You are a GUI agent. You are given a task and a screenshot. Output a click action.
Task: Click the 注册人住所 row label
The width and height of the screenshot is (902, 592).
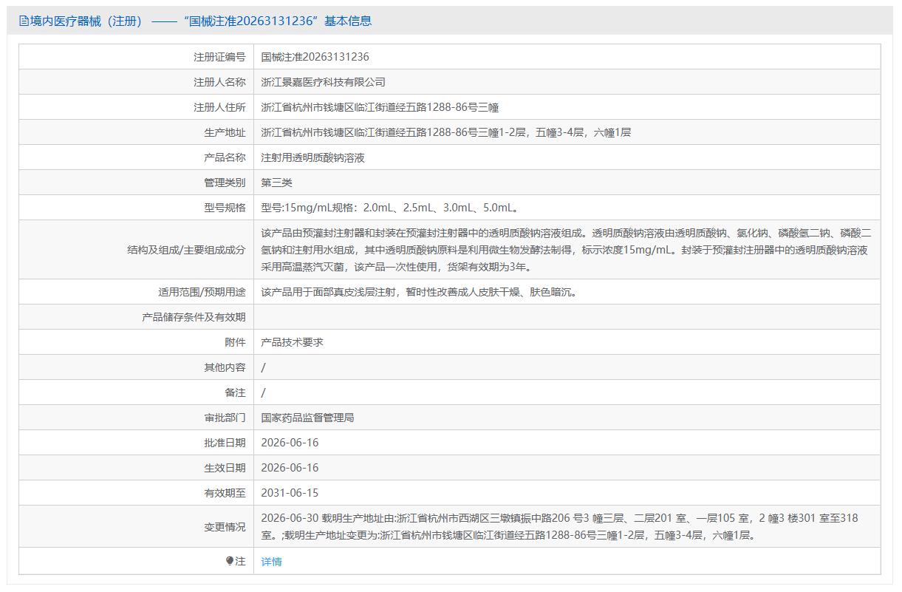click(219, 107)
